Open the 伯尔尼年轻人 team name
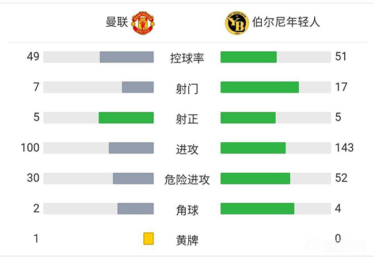 click(286, 23)
